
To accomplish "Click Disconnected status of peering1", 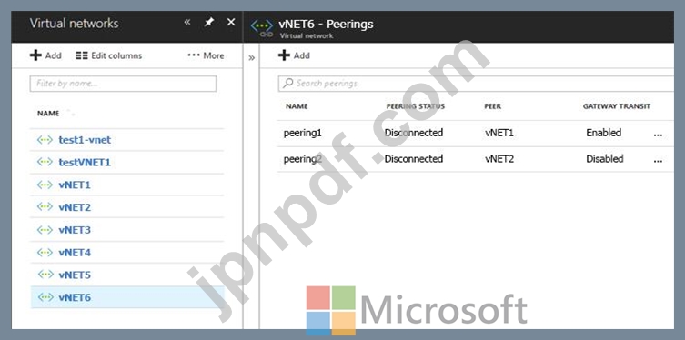I will pyautogui.click(x=414, y=133).
